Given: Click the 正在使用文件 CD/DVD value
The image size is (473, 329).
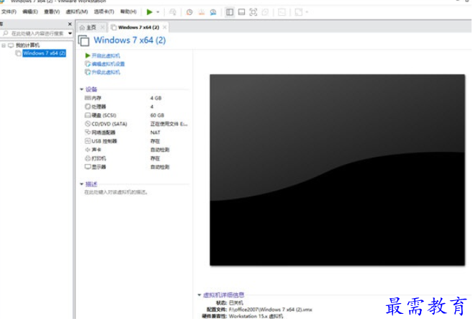Looking at the screenshot, I should 169,124.
